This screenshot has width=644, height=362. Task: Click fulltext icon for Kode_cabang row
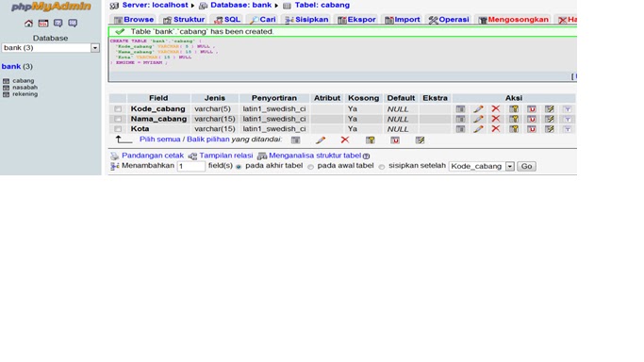coord(568,109)
